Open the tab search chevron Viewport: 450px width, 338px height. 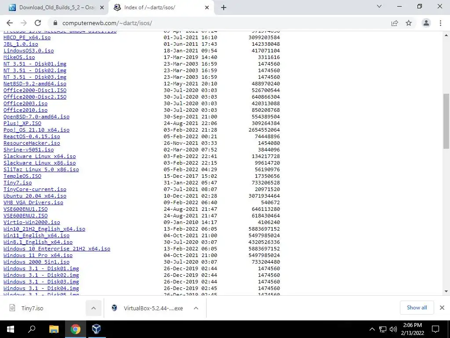tap(379, 6)
